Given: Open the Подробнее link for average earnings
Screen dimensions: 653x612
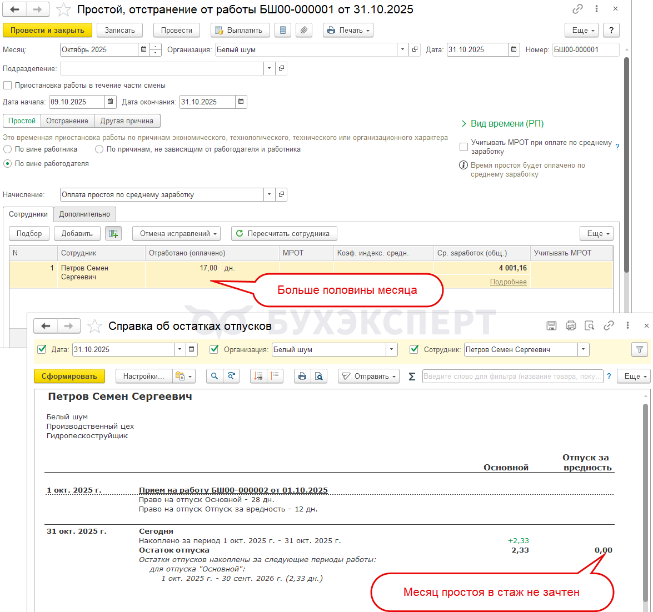Looking at the screenshot, I should (x=508, y=282).
